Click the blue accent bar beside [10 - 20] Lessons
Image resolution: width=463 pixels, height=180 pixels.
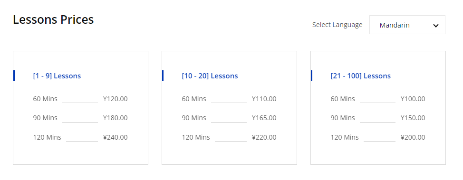(x=163, y=76)
